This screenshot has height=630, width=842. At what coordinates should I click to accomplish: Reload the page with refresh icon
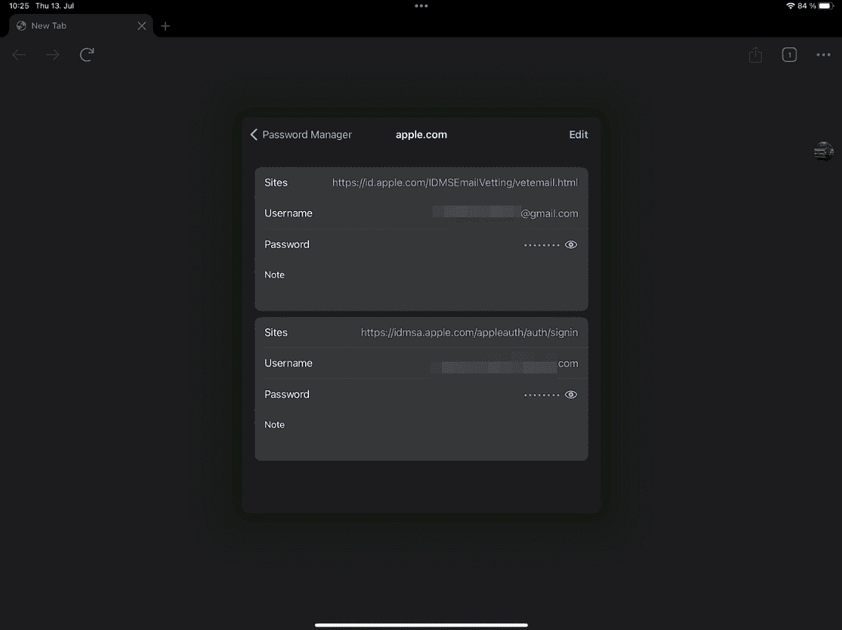(x=87, y=54)
